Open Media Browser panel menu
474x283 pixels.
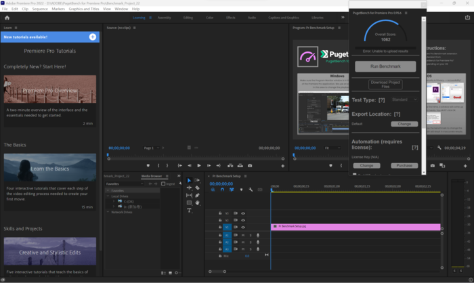coord(167,176)
